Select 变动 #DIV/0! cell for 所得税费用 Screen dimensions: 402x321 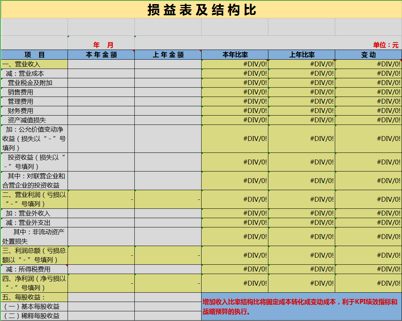point(368,269)
